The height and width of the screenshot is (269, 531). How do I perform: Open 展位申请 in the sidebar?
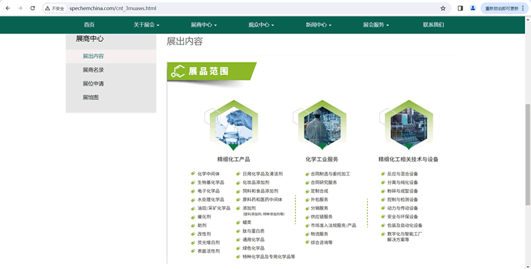point(93,84)
